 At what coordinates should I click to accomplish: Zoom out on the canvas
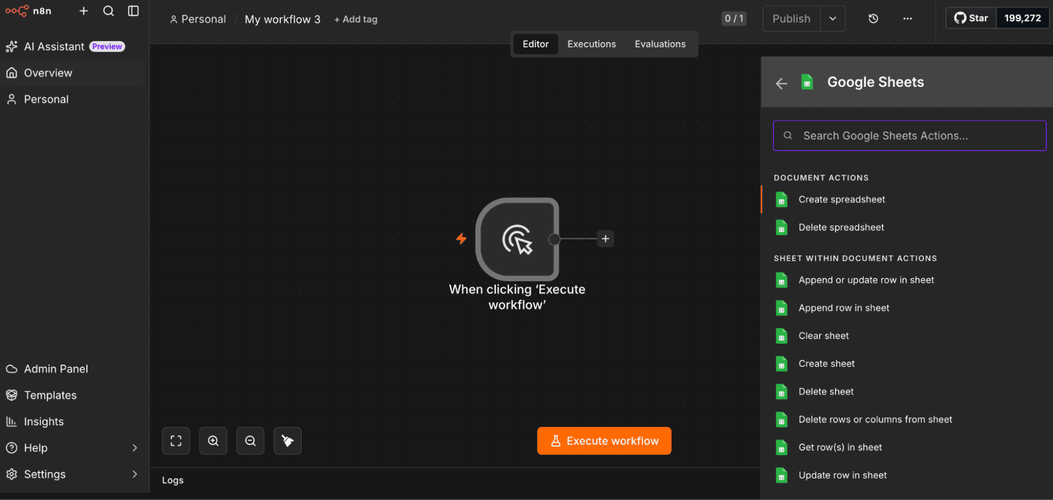(x=250, y=441)
